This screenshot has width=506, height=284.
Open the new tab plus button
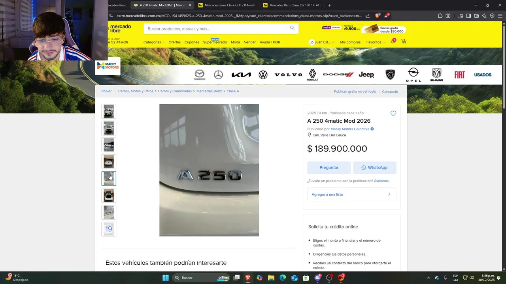click(x=329, y=5)
